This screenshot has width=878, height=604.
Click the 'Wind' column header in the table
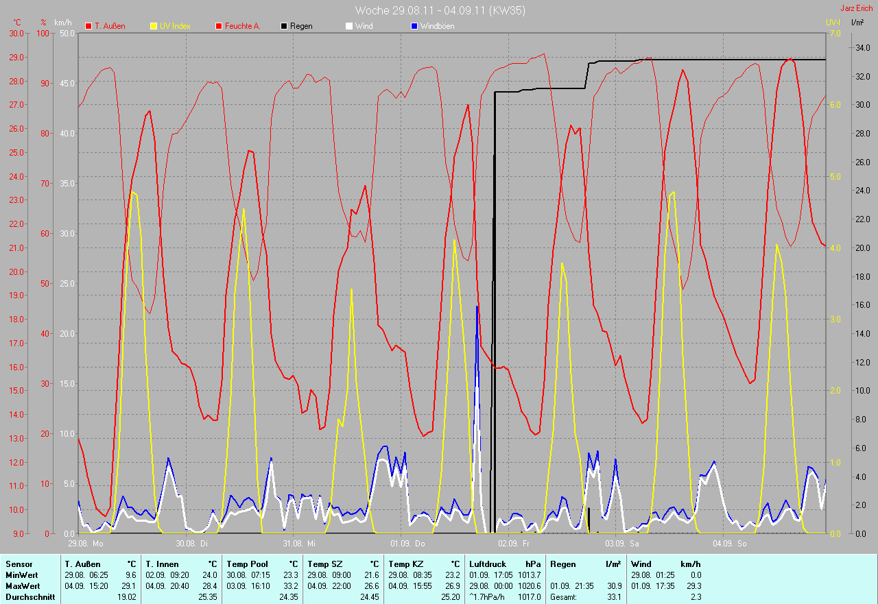641,564
